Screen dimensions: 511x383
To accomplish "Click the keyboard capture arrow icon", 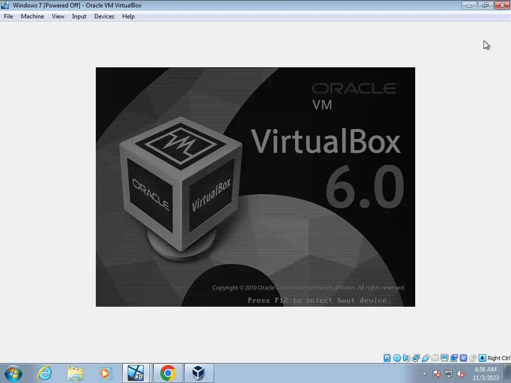I will (x=482, y=358).
